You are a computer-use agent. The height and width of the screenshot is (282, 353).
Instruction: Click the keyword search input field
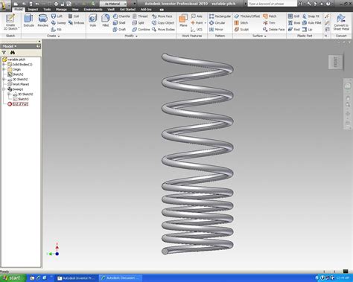[272, 4]
